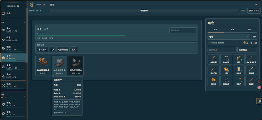Open the book guide icon at right edge
This screenshot has height=120, width=262.
[x=259, y=101]
